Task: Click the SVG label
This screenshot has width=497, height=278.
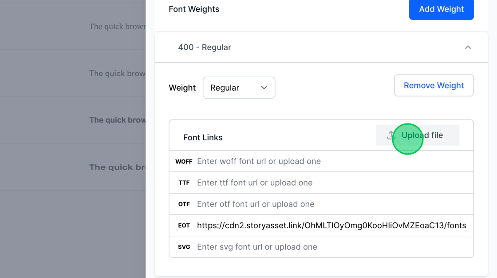Action: [x=184, y=247]
